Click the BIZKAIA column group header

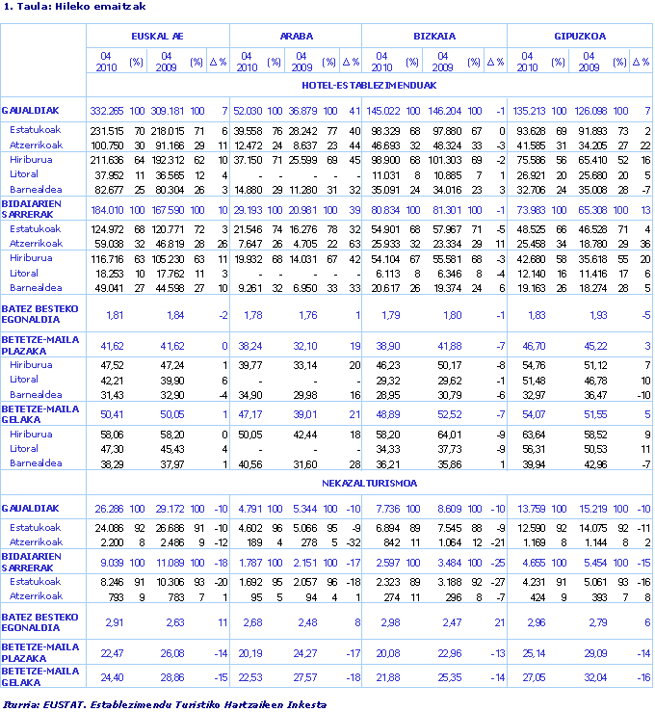point(433,36)
